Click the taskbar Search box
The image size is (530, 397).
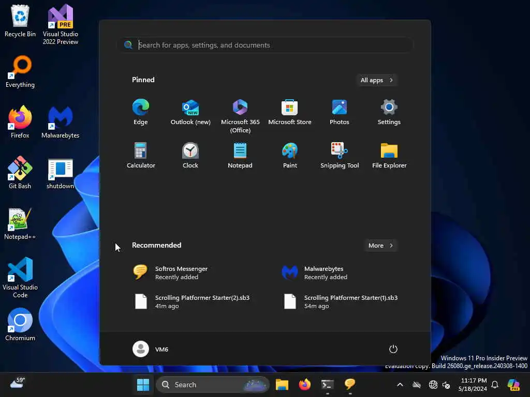pos(213,385)
